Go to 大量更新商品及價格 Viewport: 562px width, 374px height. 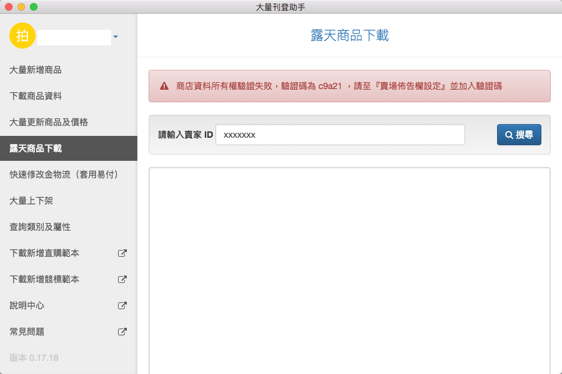coord(49,122)
